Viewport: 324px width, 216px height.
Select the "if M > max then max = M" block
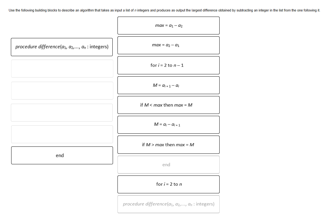[x=169, y=145]
